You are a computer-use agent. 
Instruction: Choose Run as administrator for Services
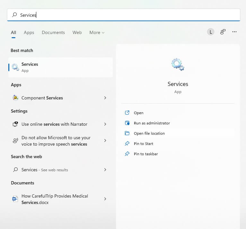(152, 123)
